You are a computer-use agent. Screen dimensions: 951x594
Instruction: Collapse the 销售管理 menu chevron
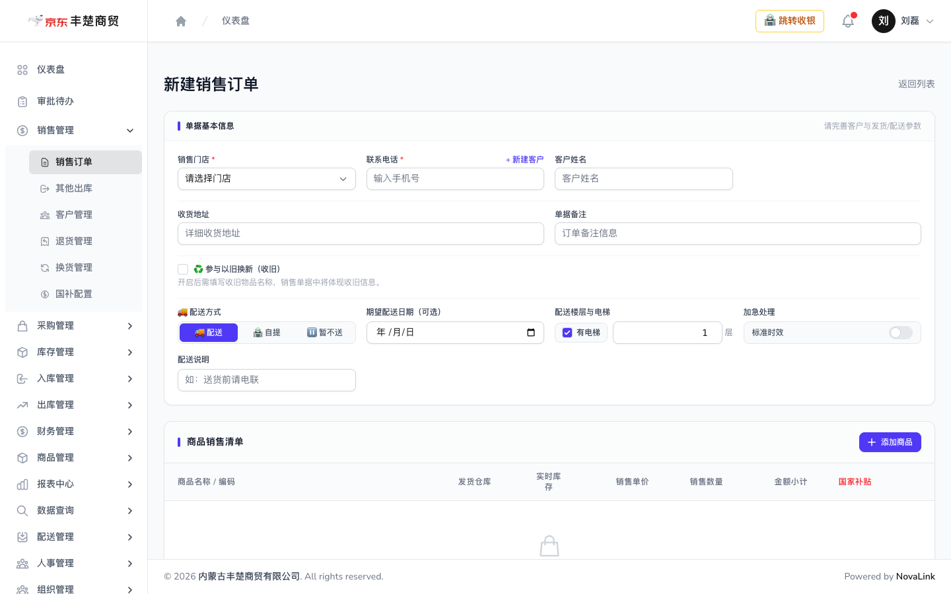[130, 131]
